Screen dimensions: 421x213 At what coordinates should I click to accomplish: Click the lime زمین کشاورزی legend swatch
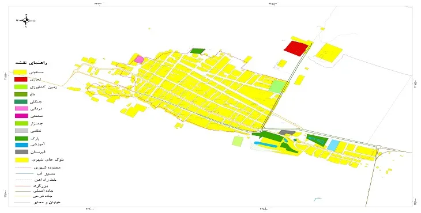coord(21,87)
